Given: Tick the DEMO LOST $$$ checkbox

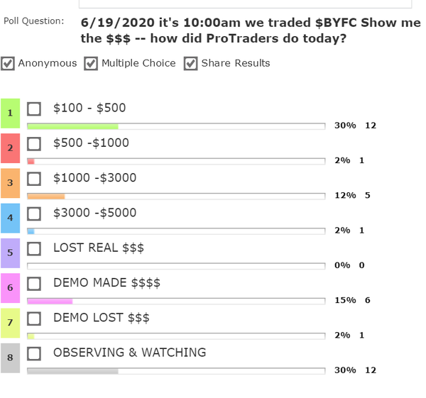Looking at the screenshot, I should [x=33, y=318].
